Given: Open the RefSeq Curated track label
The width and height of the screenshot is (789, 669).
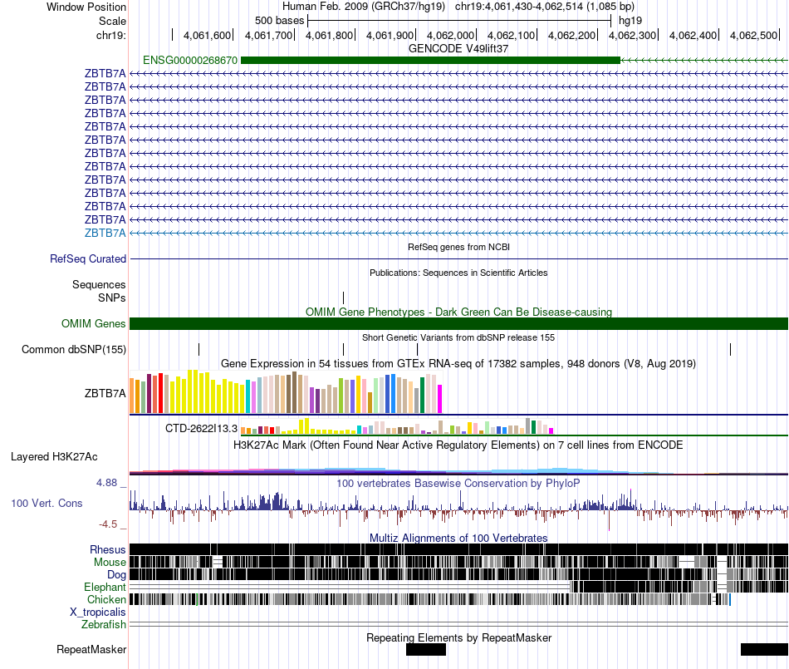Looking at the screenshot, I should click(88, 258).
